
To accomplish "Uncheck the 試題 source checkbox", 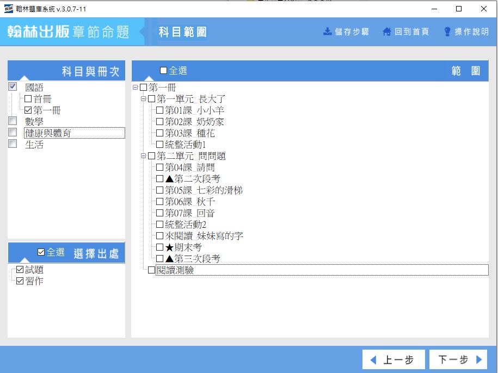I will [20, 270].
